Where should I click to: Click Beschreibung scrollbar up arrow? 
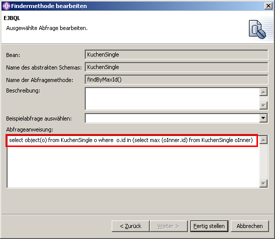pyautogui.click(x=263, y=92)
